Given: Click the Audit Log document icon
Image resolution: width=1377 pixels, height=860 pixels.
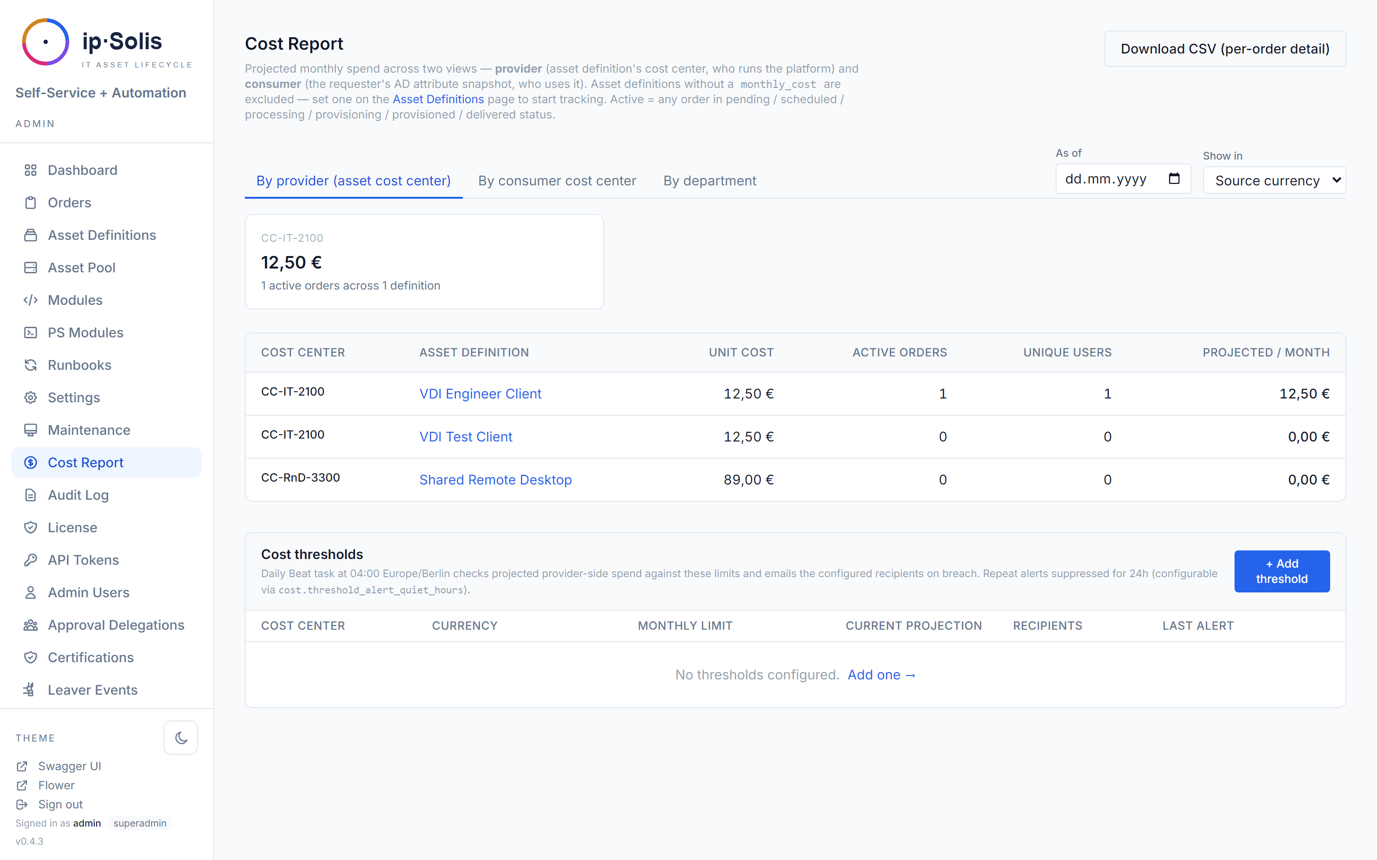Looking at the screenshot, I should pos(31,495).
